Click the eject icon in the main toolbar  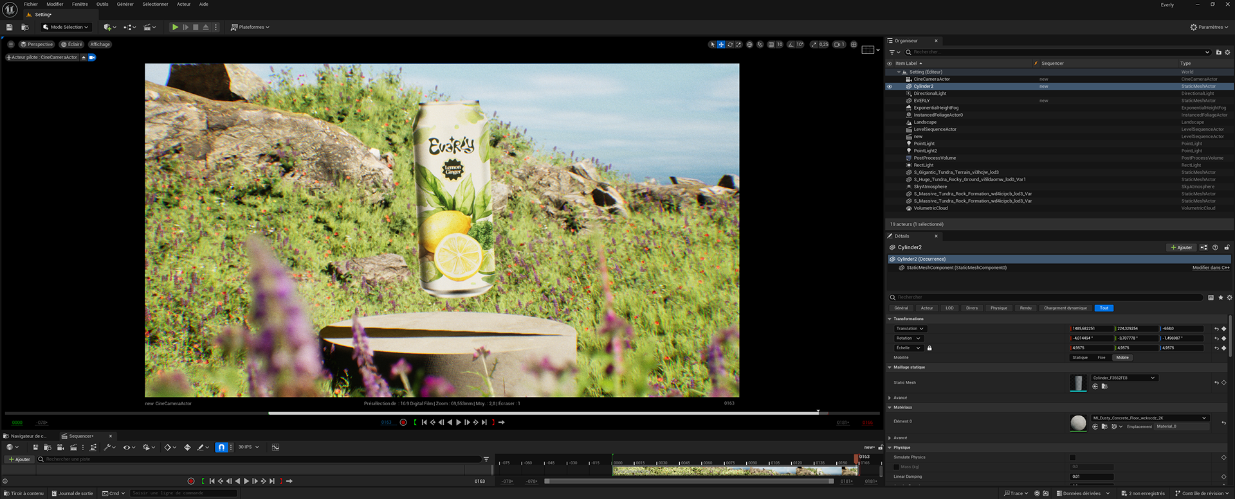tap(206, 27)
